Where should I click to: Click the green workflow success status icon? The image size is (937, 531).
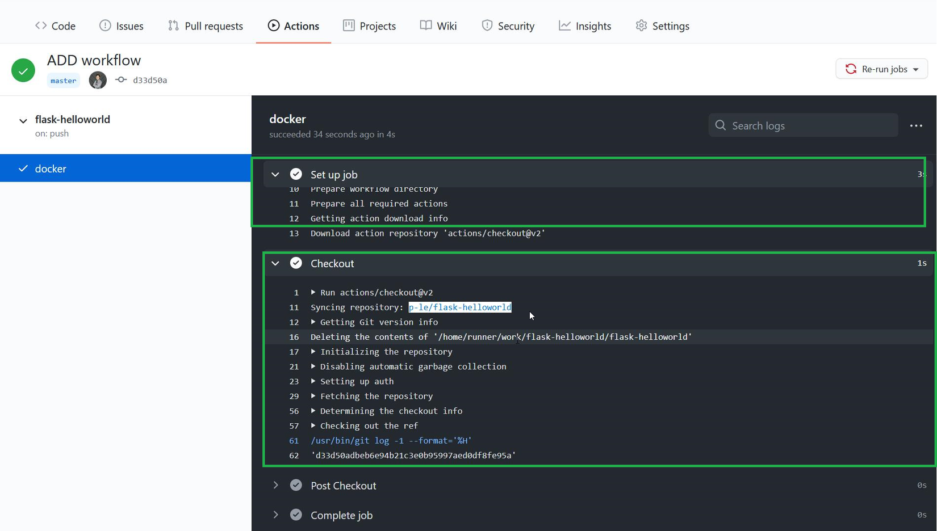23,70
